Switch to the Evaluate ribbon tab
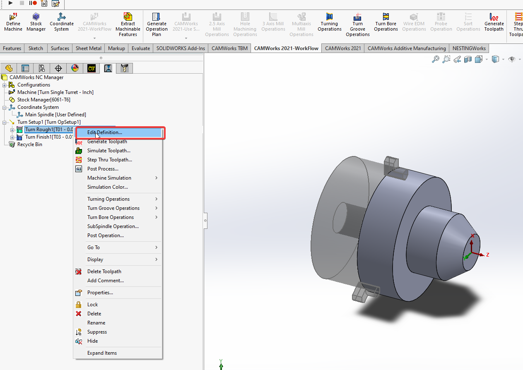 [x=141, y=48]
